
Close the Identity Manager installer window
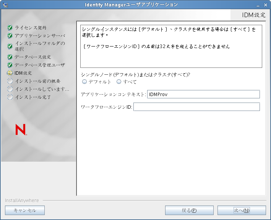[266, 5]
